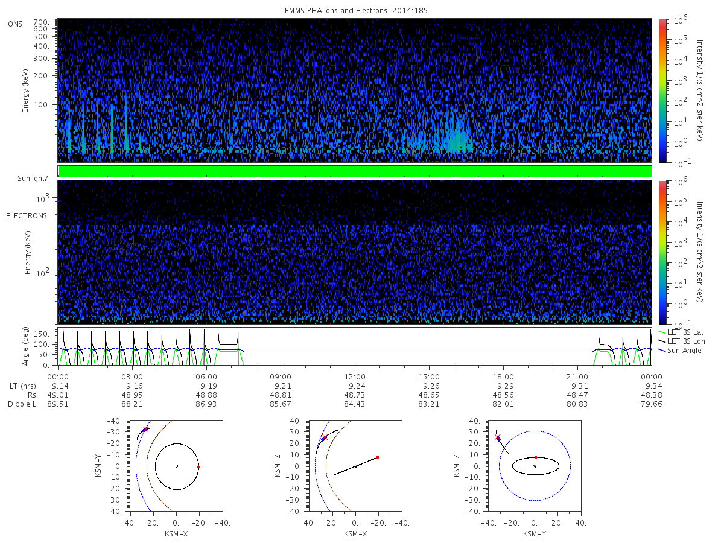Click the IONS panel label
Viewport: 724px width, 543px height.
click(15, 24)
